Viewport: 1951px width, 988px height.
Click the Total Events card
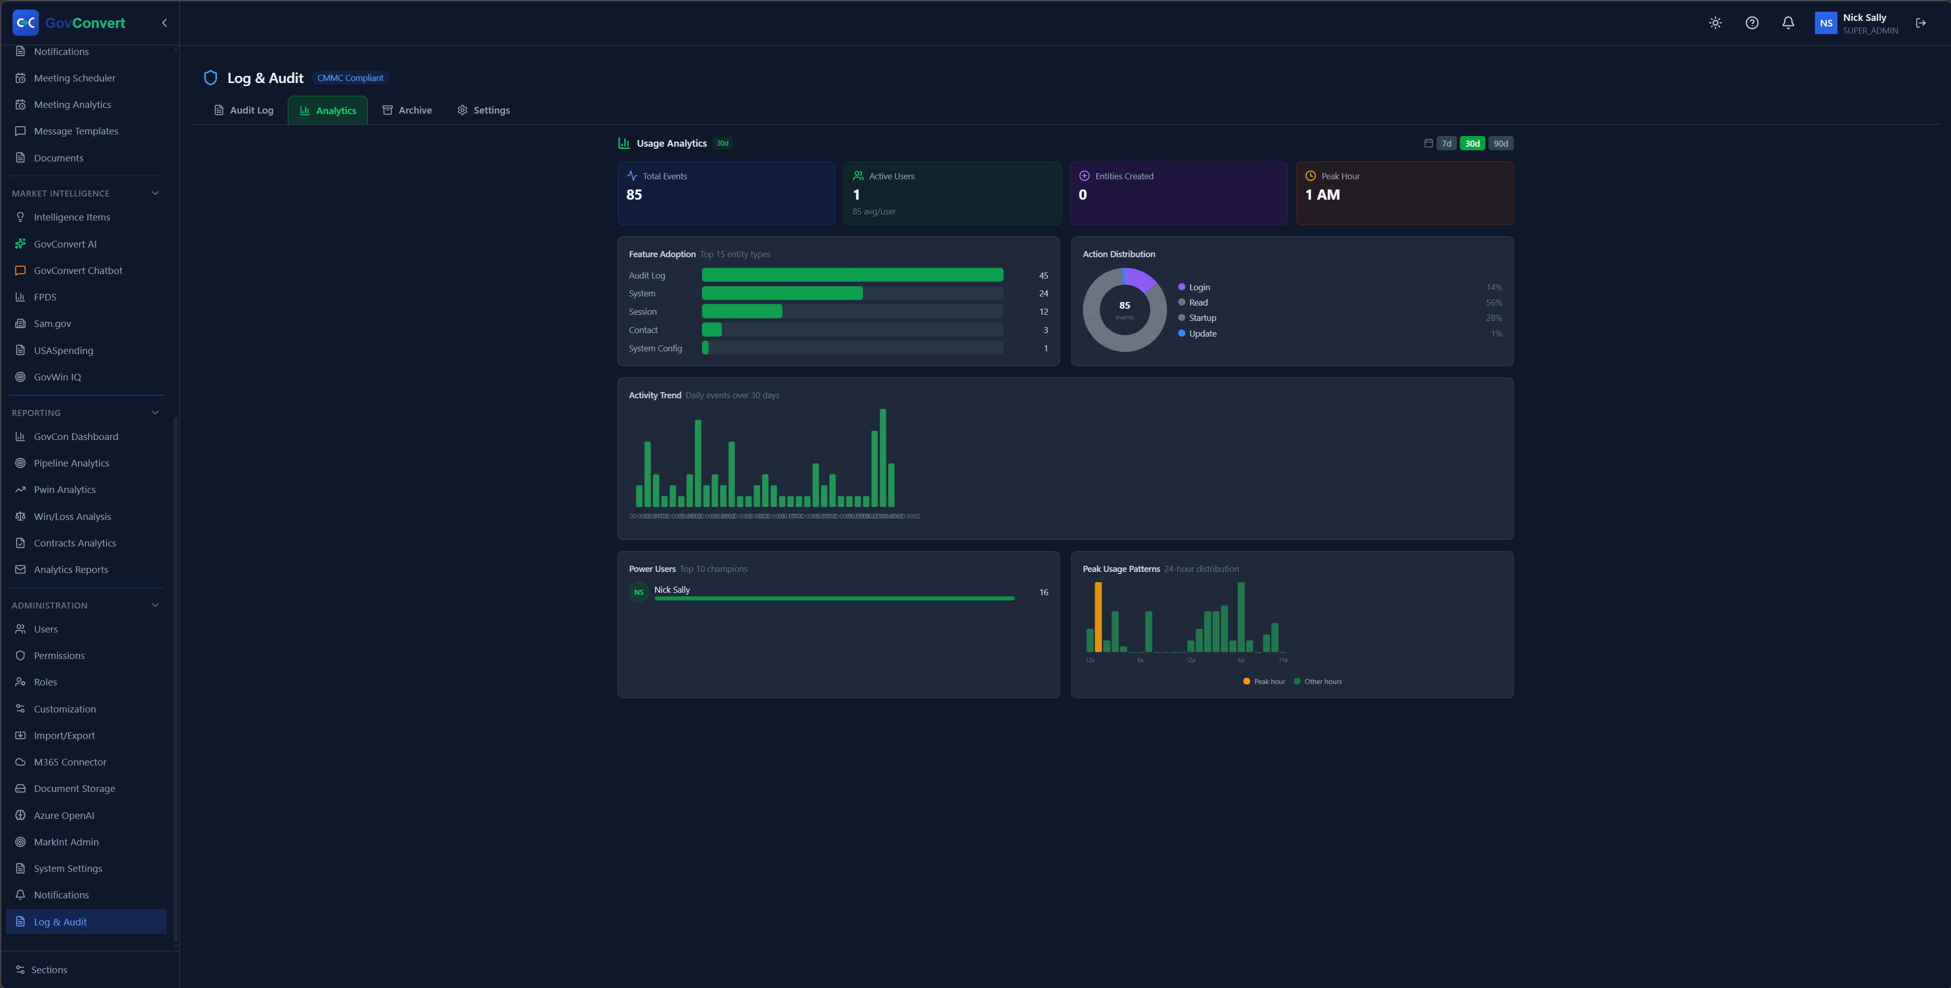[725, 193]
